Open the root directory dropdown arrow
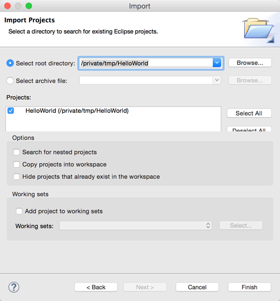This screenshot has height=301, width=280. 217,63
